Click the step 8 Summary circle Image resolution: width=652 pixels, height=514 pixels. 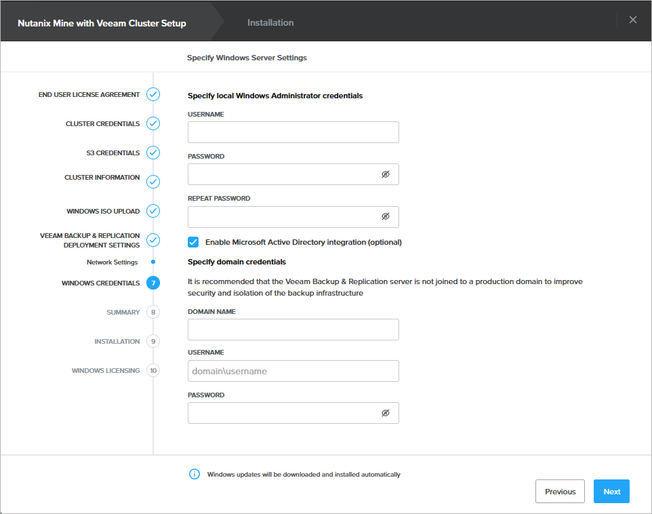coord(153,312)
